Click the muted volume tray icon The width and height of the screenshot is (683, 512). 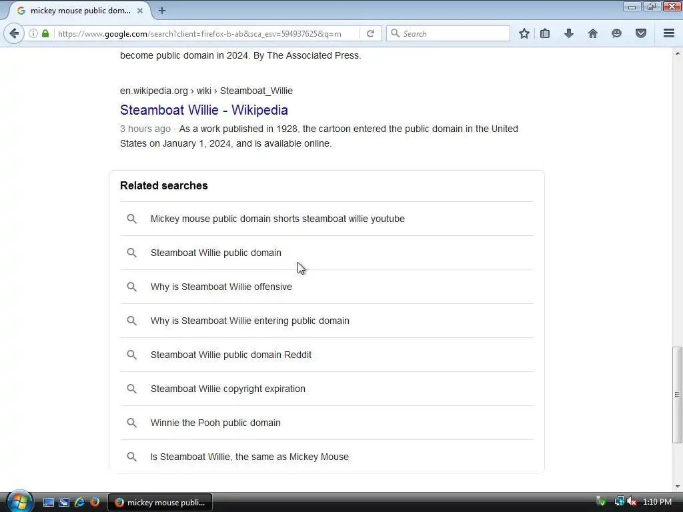(x=632, y=502)
